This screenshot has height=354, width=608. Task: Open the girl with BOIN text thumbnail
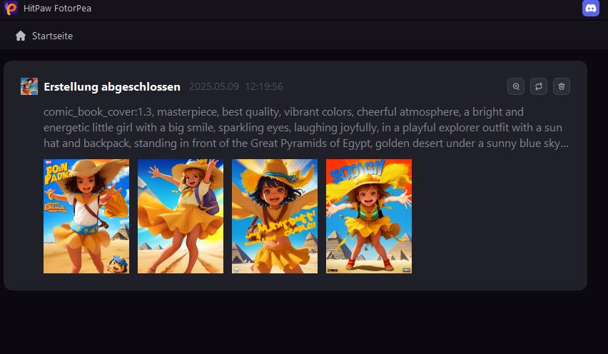(x=86, y=216)
